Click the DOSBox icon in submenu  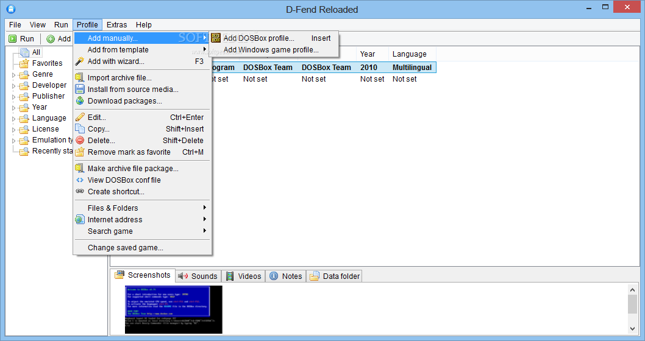(x=216, y=38)
